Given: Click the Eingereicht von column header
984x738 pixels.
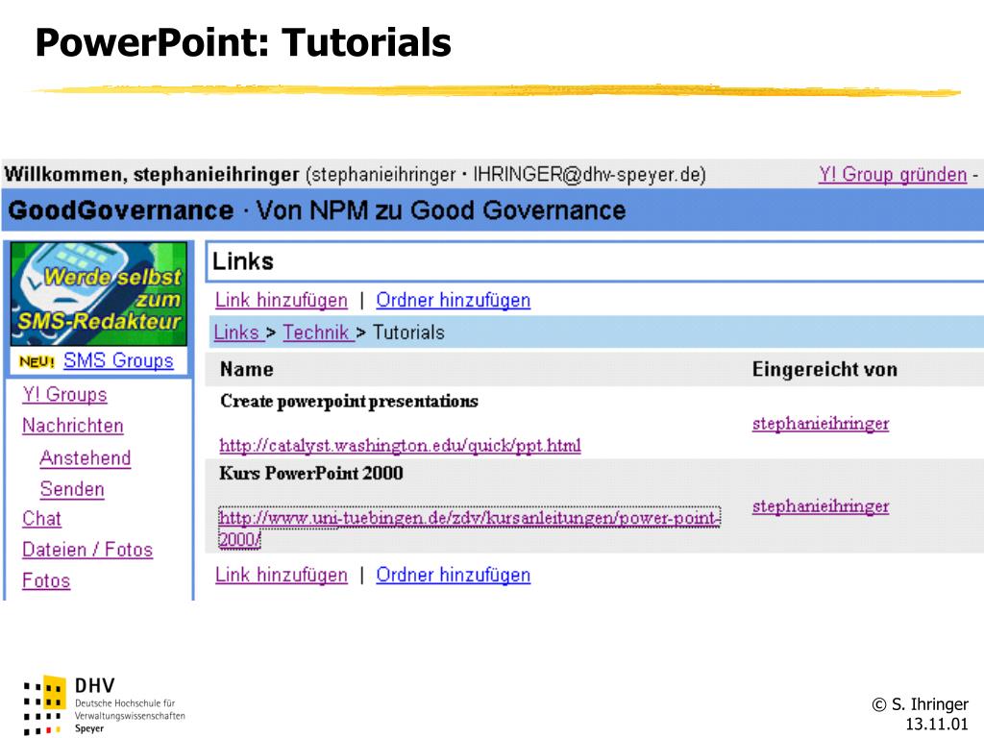Looking at the screenshot, I should click(x=824, y=370).
